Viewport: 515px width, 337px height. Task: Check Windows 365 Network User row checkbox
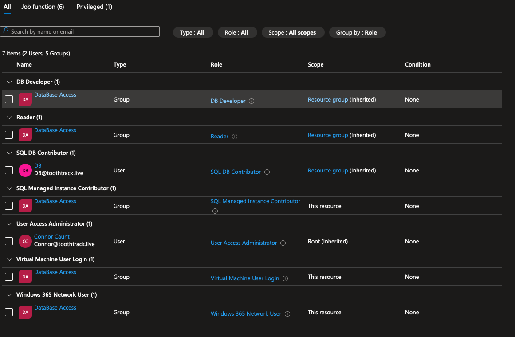tap(9, 312)
